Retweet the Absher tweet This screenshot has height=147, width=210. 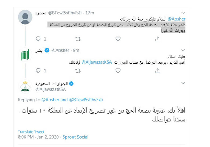(78, 71)
